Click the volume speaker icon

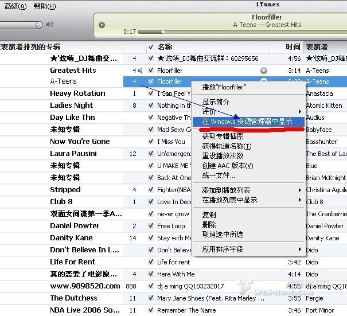coord(49,25)
